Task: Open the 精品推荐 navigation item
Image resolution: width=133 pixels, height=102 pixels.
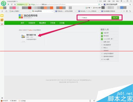Action: [43, 23]
